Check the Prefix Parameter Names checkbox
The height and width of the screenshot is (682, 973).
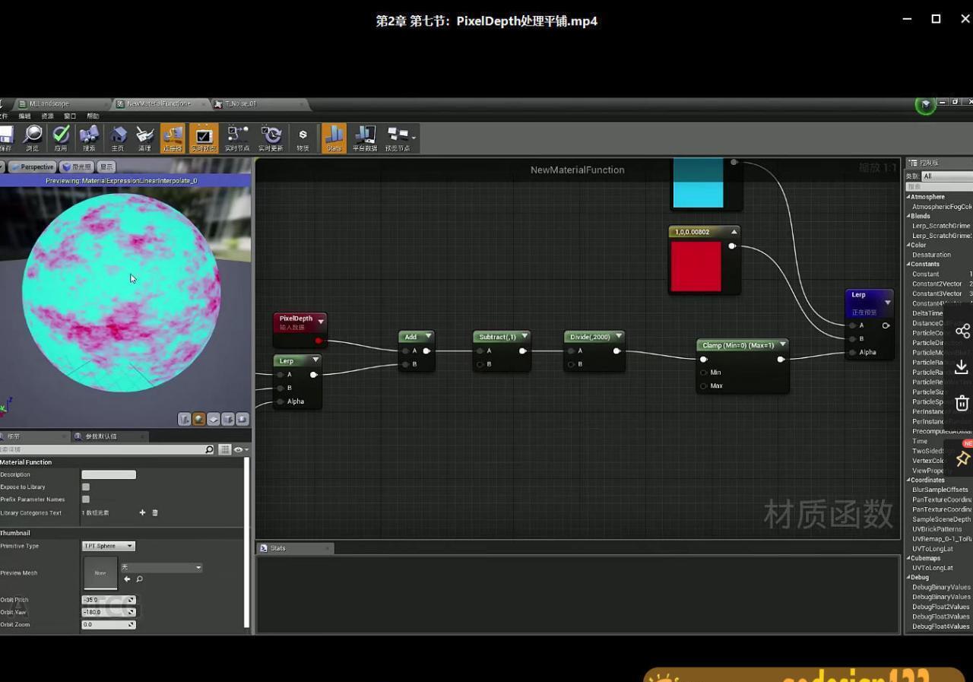85,500
